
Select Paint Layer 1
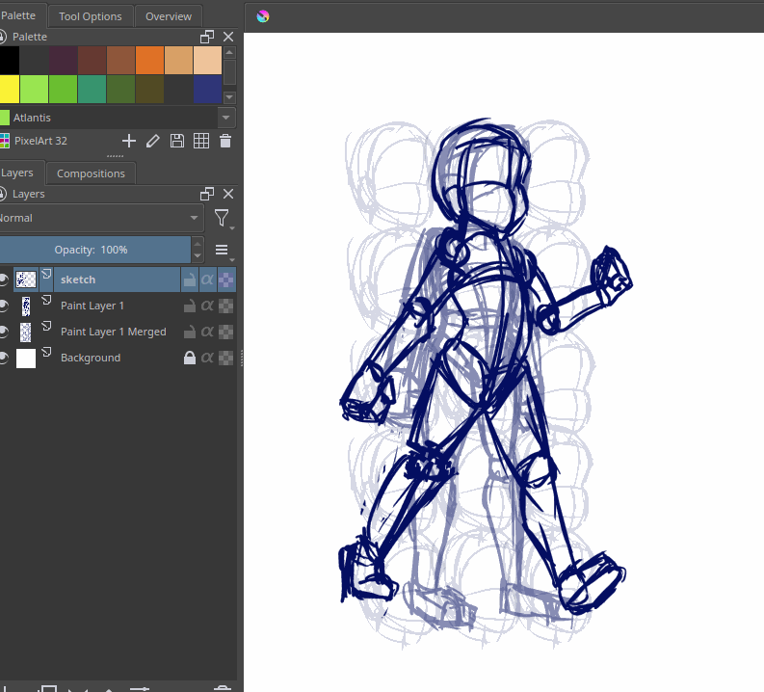coord(92,306)
